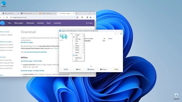The height and width of the screenshot is (102, 182).
Task: Open Community in website navigation
Action: tap(57, 23)
